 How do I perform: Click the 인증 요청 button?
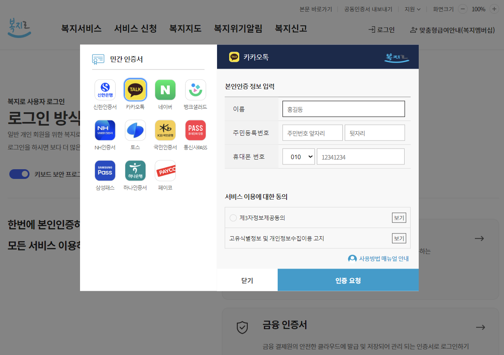348,280
